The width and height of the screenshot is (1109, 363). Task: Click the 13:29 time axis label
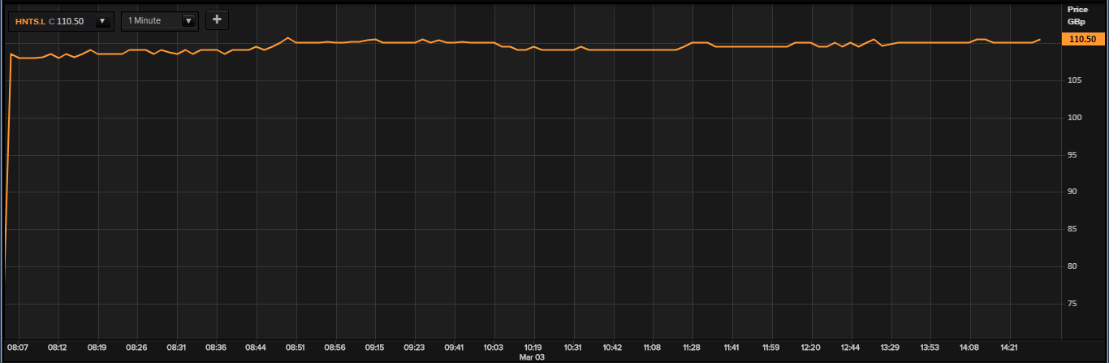[x=890, y=347]
